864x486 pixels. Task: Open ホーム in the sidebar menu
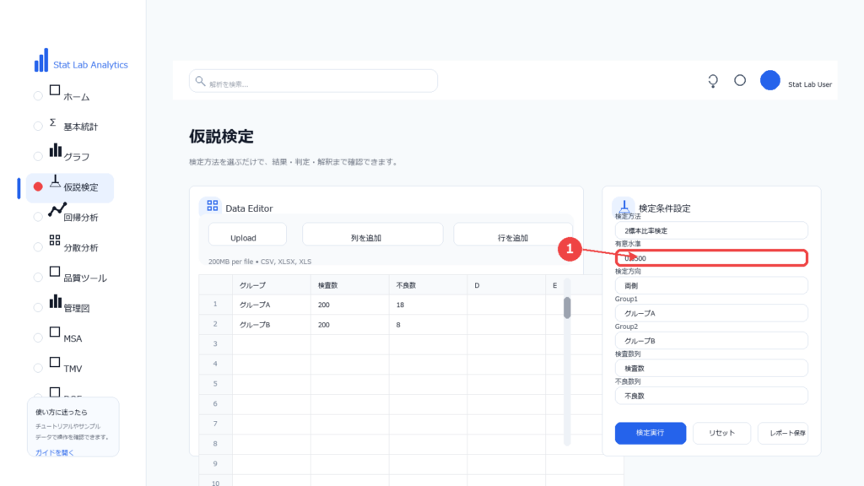76,97
